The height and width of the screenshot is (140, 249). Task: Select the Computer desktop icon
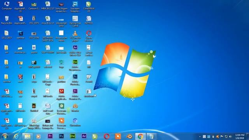(7, 5)
